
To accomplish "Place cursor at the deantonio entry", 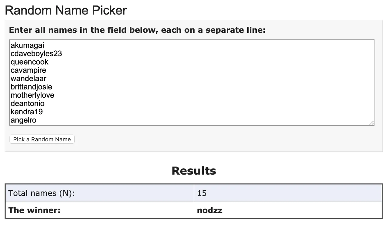I will click(27, 104).
